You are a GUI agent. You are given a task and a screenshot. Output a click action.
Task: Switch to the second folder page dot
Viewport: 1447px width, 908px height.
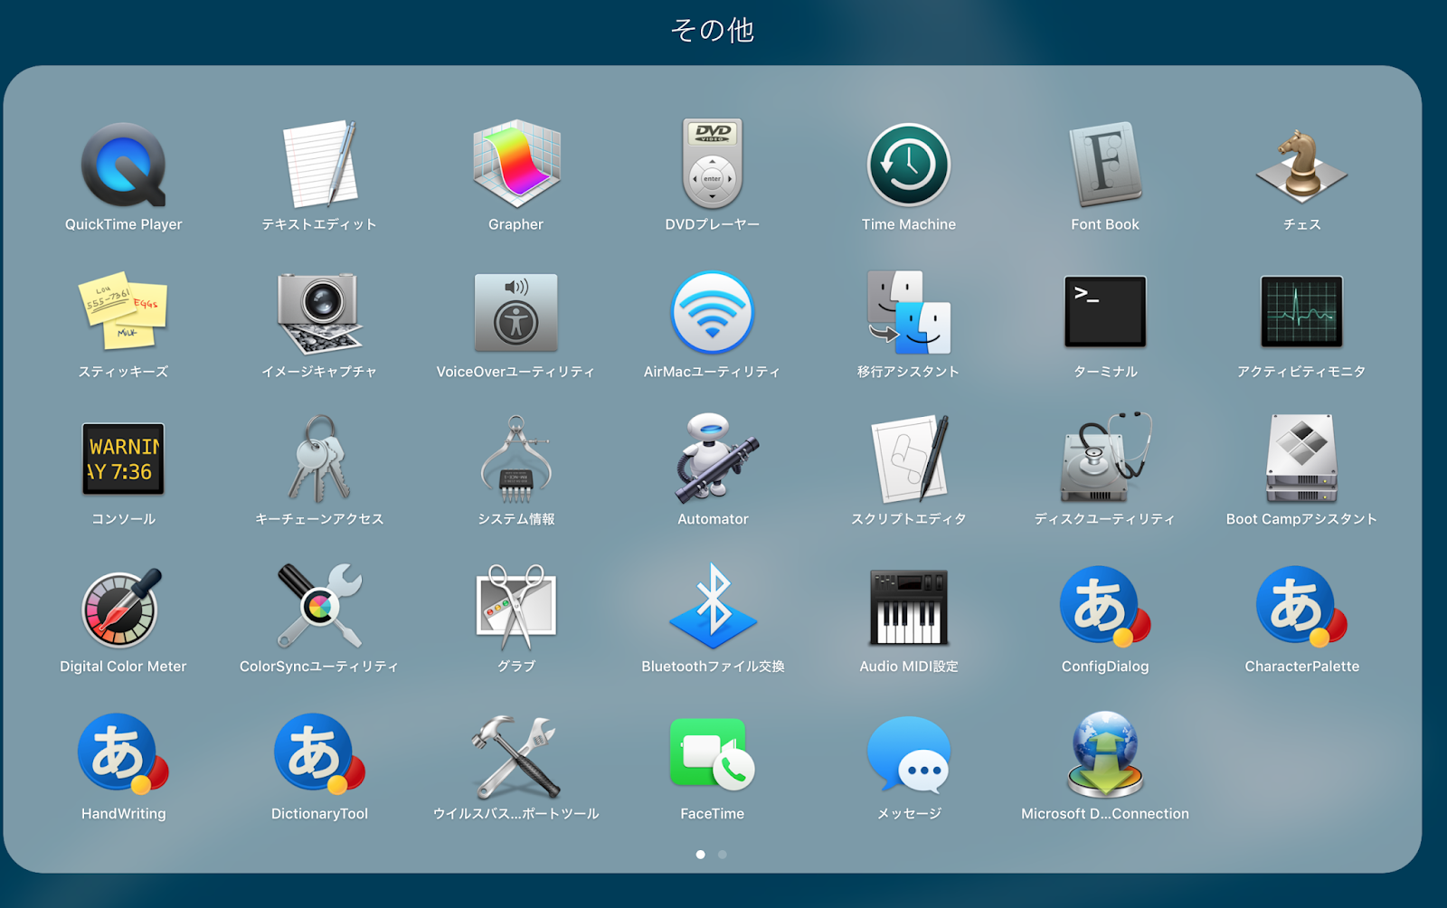pyautogui.click(x=722, y=854)
